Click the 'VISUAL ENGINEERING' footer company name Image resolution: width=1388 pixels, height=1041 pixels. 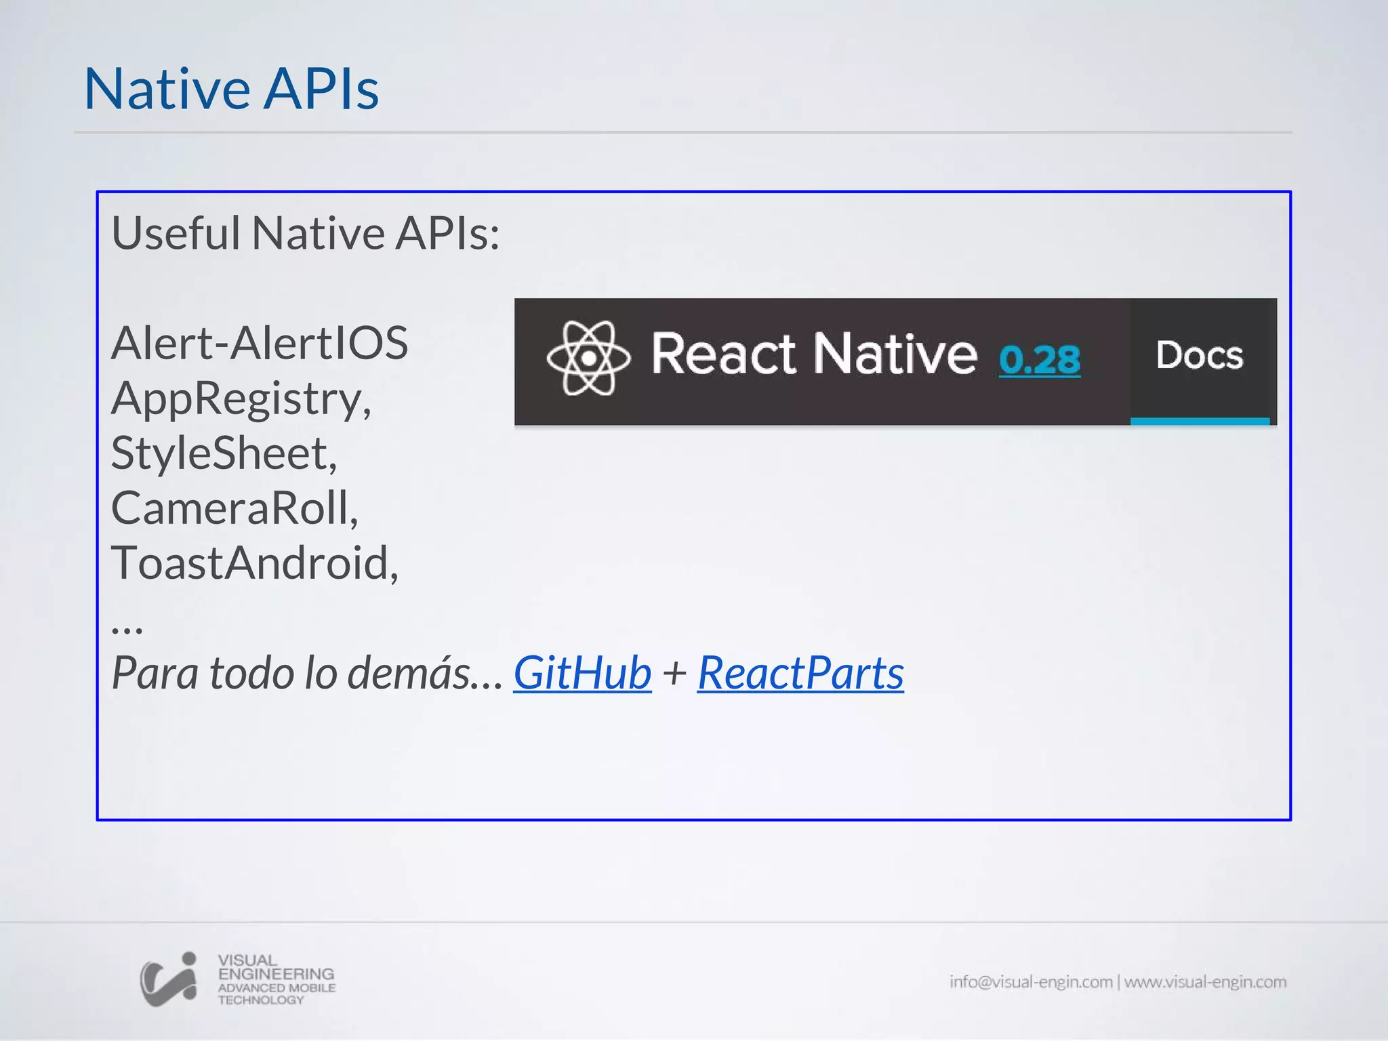[276, 967]
